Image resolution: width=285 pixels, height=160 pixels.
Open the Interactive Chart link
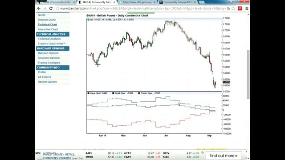(48, 29)
